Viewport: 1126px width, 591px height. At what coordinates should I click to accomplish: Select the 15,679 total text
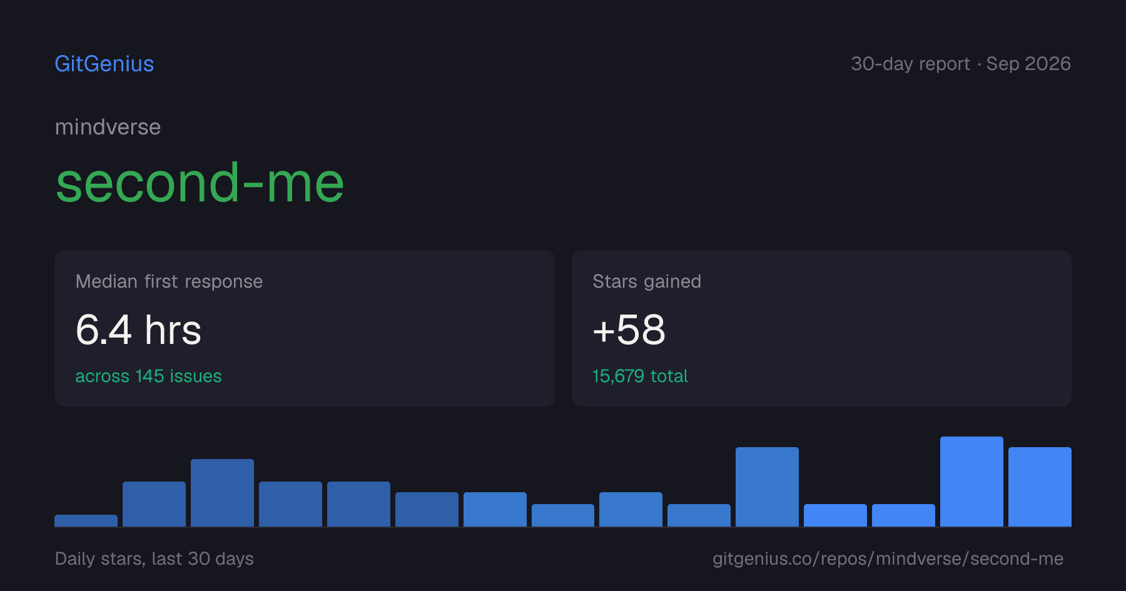pos(640,376)
